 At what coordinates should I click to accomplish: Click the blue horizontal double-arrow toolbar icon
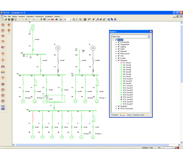(49, 19)
